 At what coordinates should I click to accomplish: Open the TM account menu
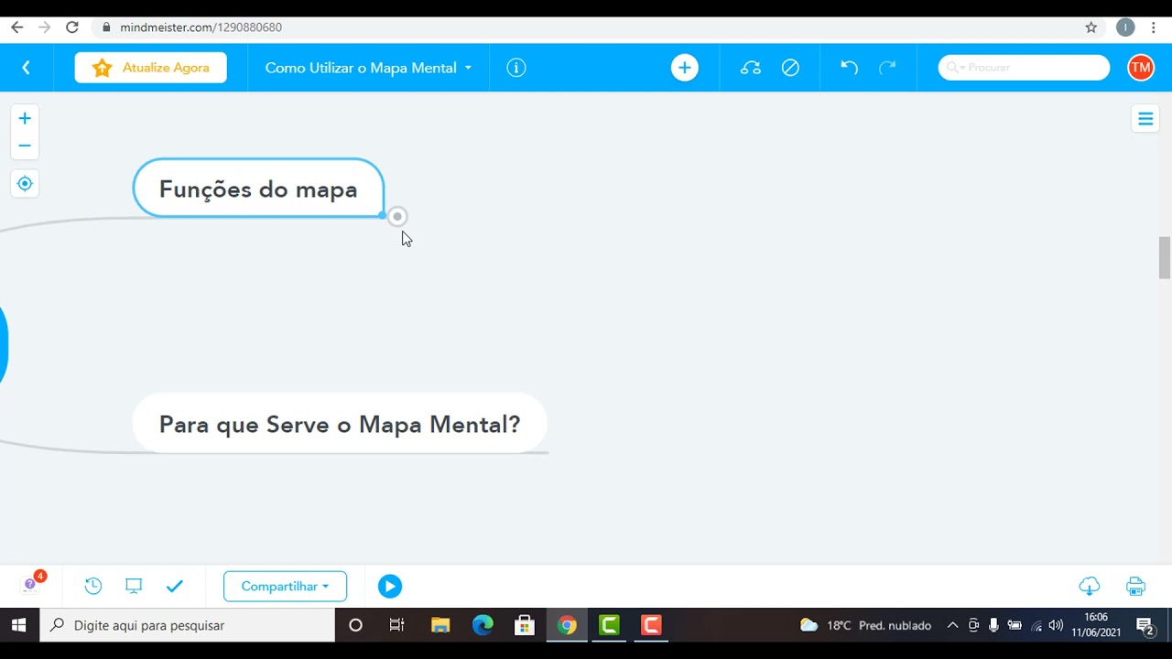click(1141, 67)
